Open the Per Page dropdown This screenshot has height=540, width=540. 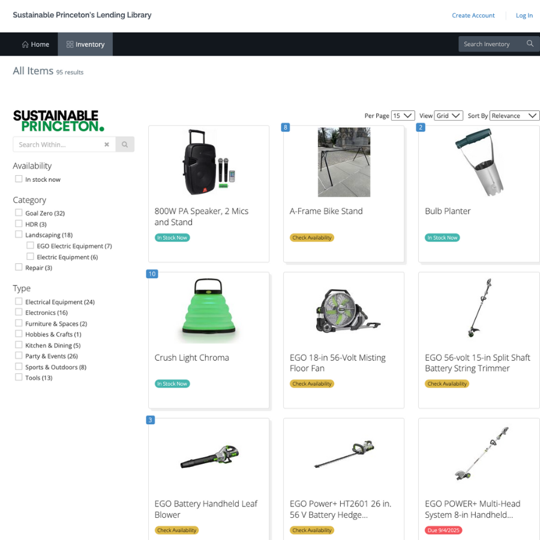pos(403,116)
